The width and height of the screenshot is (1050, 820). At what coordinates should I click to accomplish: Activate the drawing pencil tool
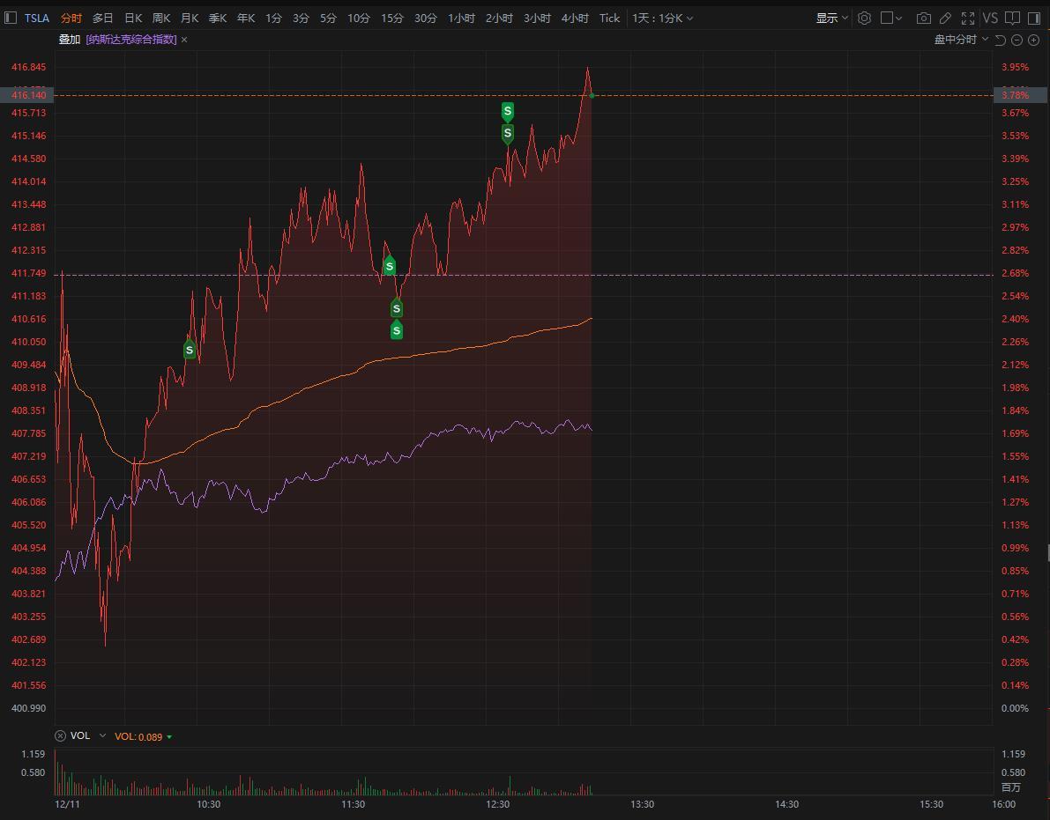(946, 18)
